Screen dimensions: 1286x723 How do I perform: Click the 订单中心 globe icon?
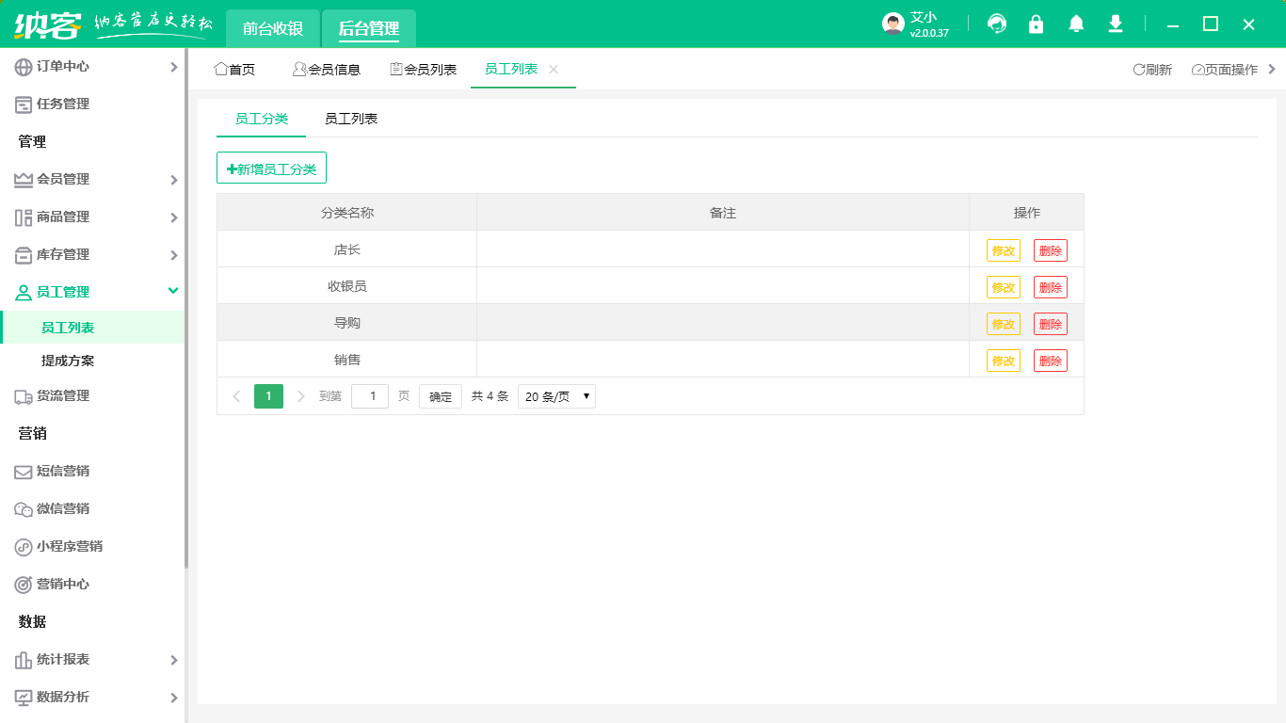(x=24, y=67)
